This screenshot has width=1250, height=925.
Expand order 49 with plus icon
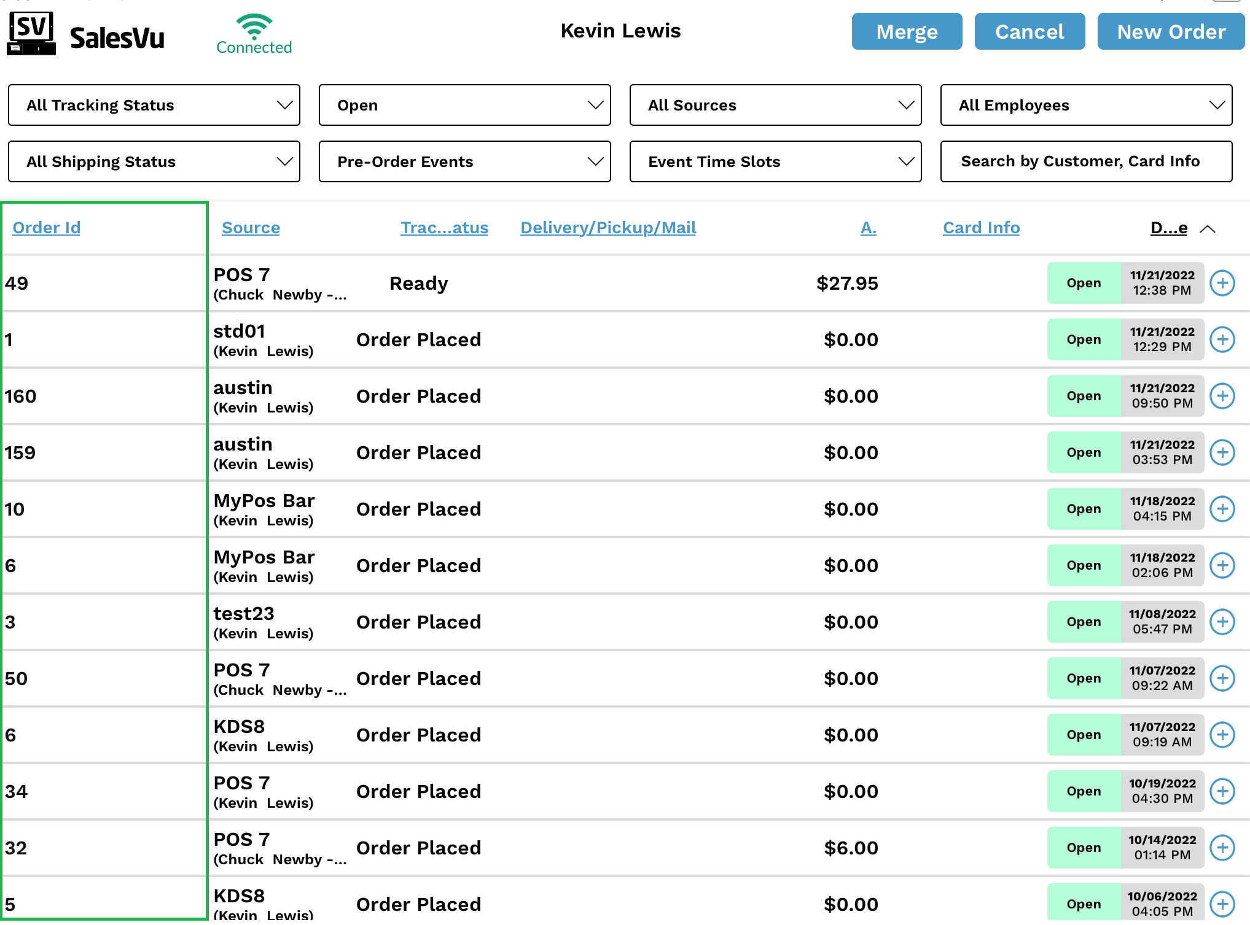1222,283
